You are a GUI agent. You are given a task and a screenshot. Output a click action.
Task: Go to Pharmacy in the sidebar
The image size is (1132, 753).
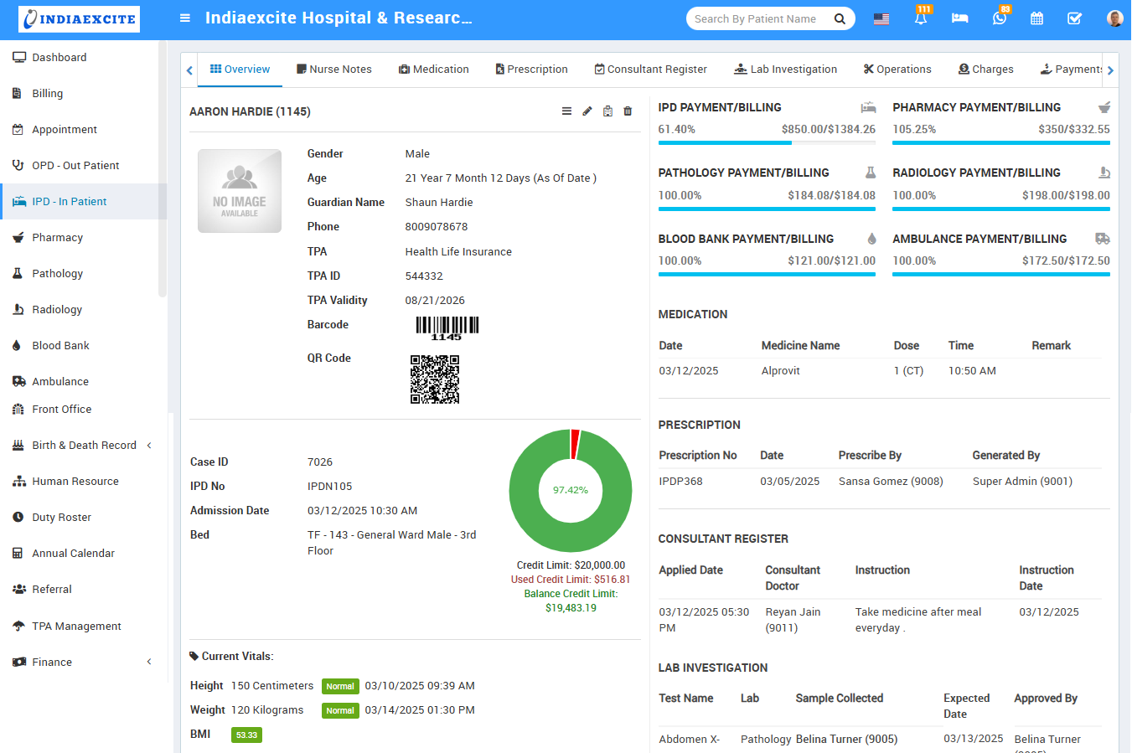coord(57,238)
